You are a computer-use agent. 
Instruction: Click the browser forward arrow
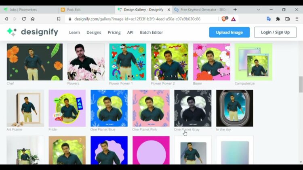(15, 19)
